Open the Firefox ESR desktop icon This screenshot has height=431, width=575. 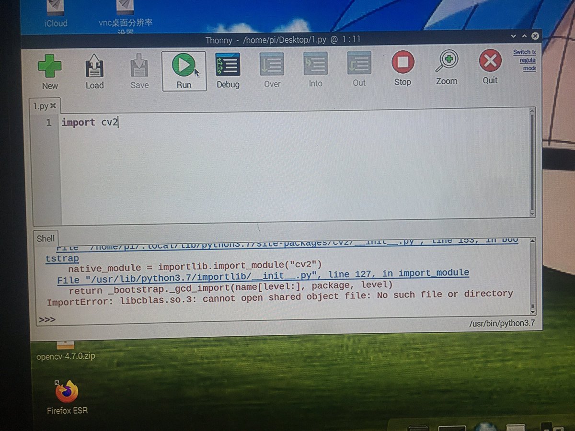tap(67, 398)
